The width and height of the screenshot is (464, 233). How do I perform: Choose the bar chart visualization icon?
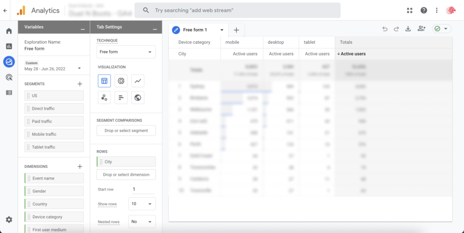(121, 97)
